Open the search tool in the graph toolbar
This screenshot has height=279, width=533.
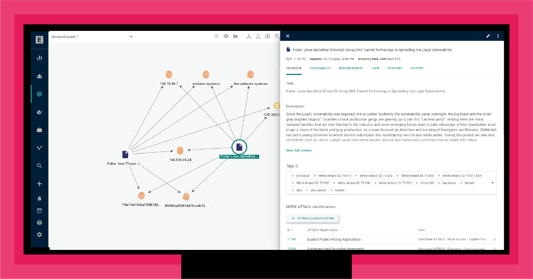[216, 36]
